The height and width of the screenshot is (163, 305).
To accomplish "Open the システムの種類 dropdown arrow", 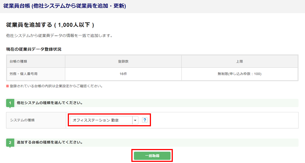I will click(135, 120).
